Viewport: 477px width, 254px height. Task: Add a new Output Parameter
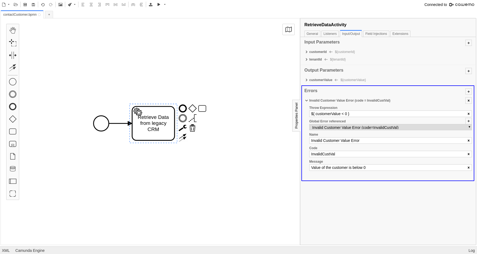point(468,71)
